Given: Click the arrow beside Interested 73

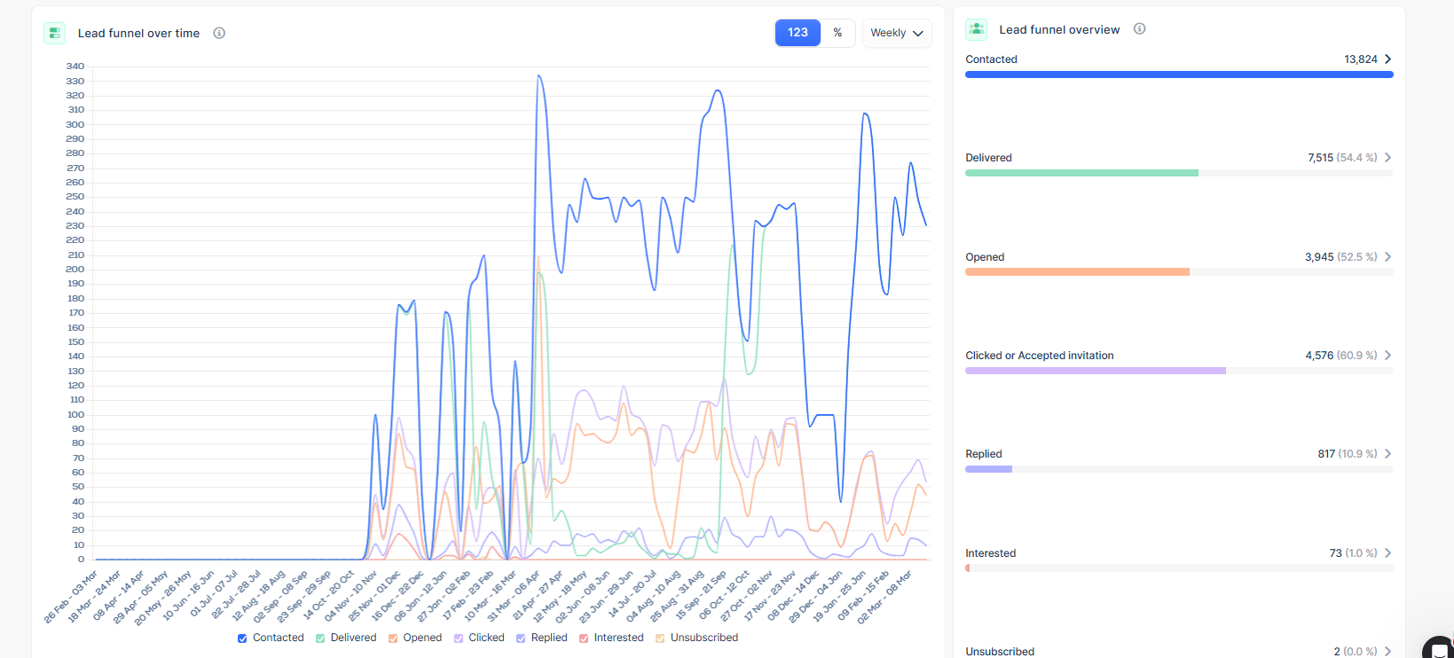Looking at the screenshot, I should tap(1388, 553).
